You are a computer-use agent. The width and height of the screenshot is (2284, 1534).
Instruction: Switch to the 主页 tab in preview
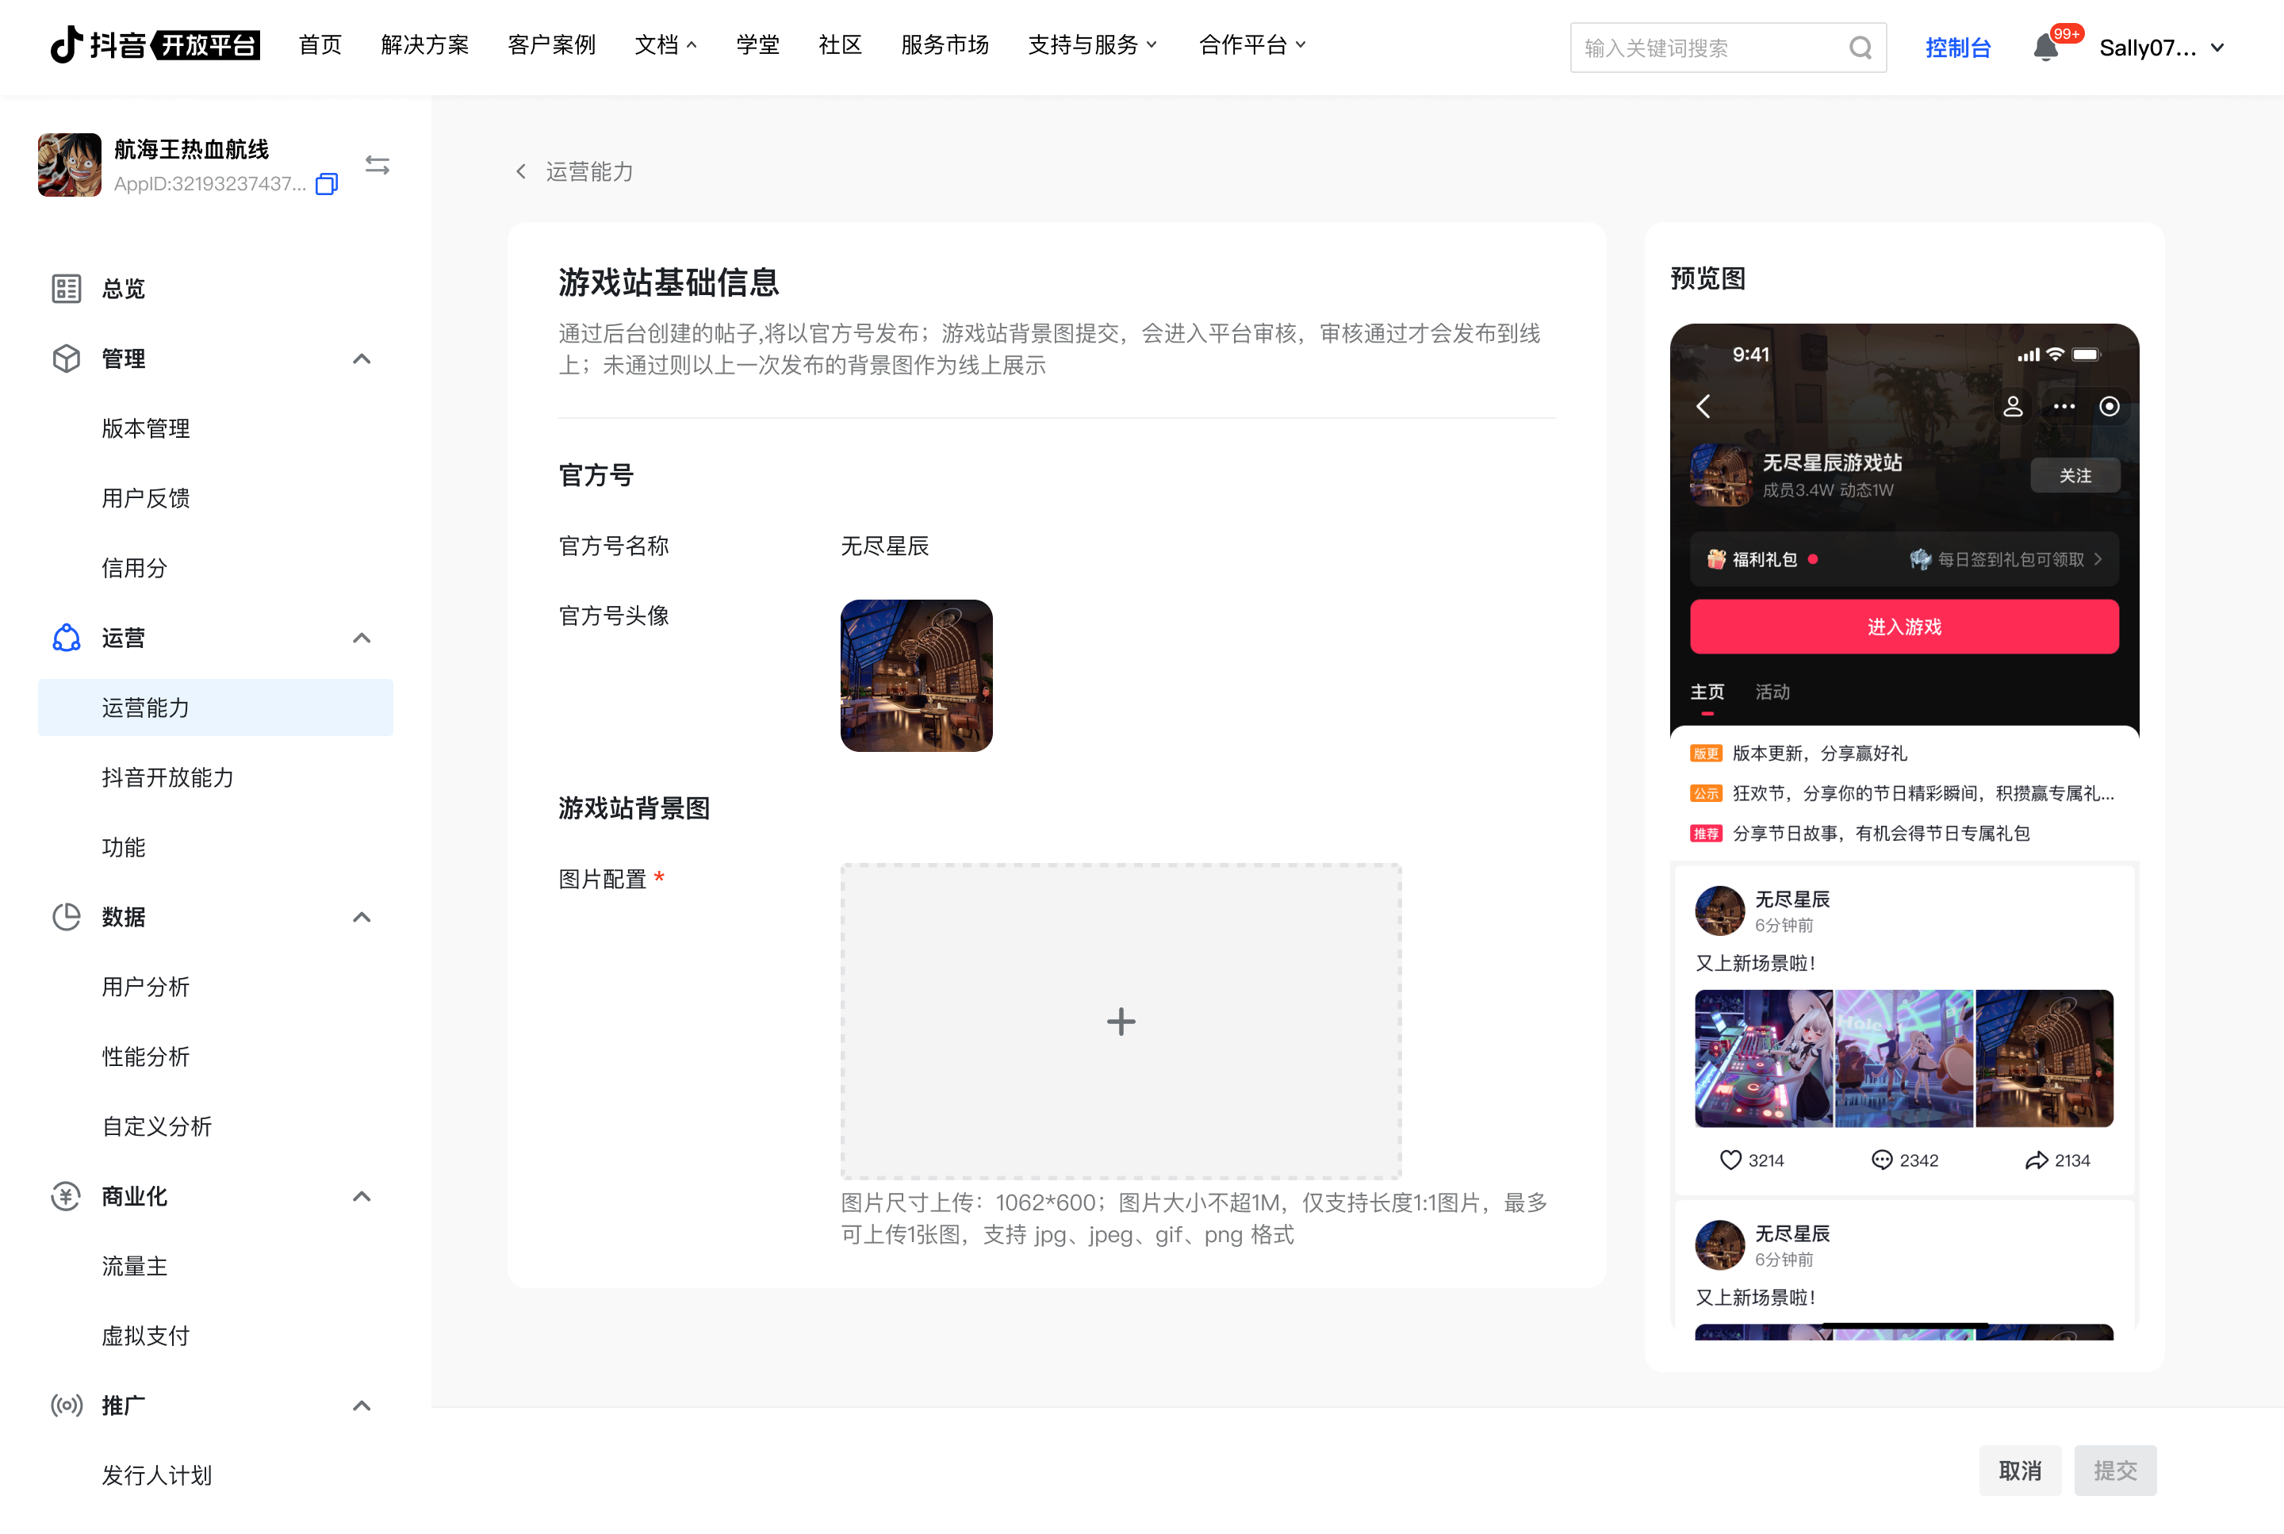pos(1707,692)
